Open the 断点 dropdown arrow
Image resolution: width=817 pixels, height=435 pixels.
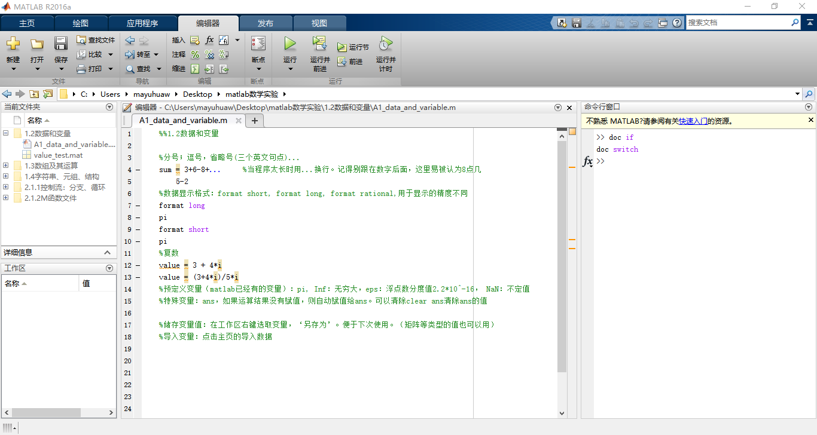258,69
